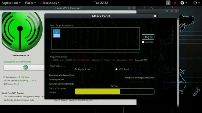Viewport: 202px width, 113px height.
Task: Click the 'Supports WPS' label
Action: [141, 60]
